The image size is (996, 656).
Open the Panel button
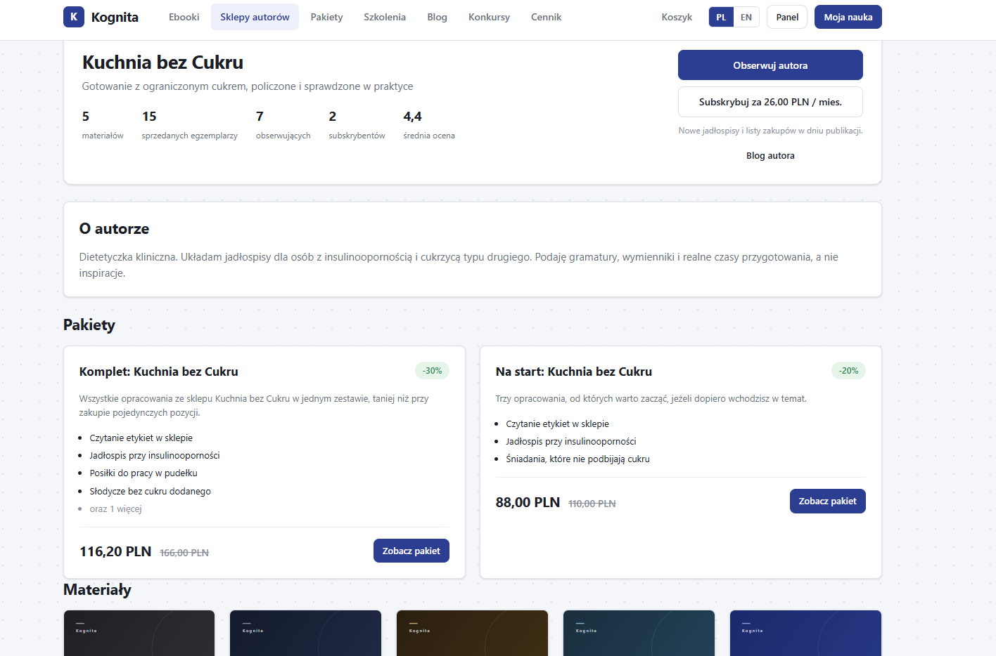tap(787, 17)
